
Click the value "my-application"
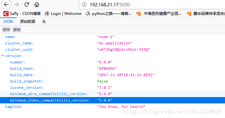pyautogui.click(x=115, y=43)
